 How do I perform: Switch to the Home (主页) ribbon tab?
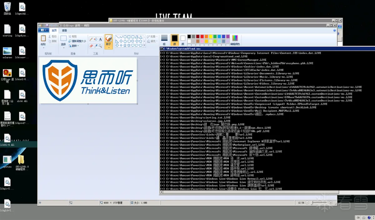click(x=54, y=30)
